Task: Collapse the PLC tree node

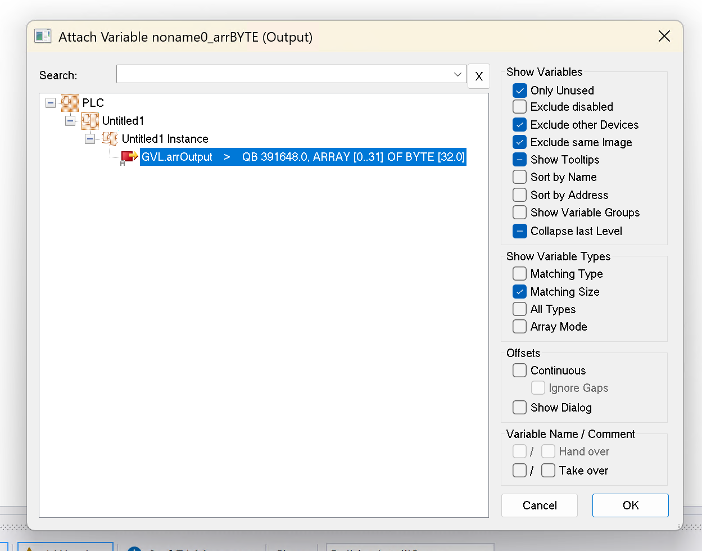Action: pos(51,103)
